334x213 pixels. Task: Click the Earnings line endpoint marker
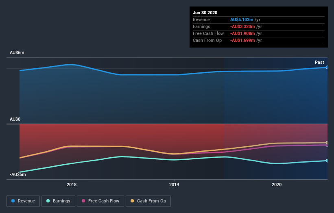click(327, 161)
